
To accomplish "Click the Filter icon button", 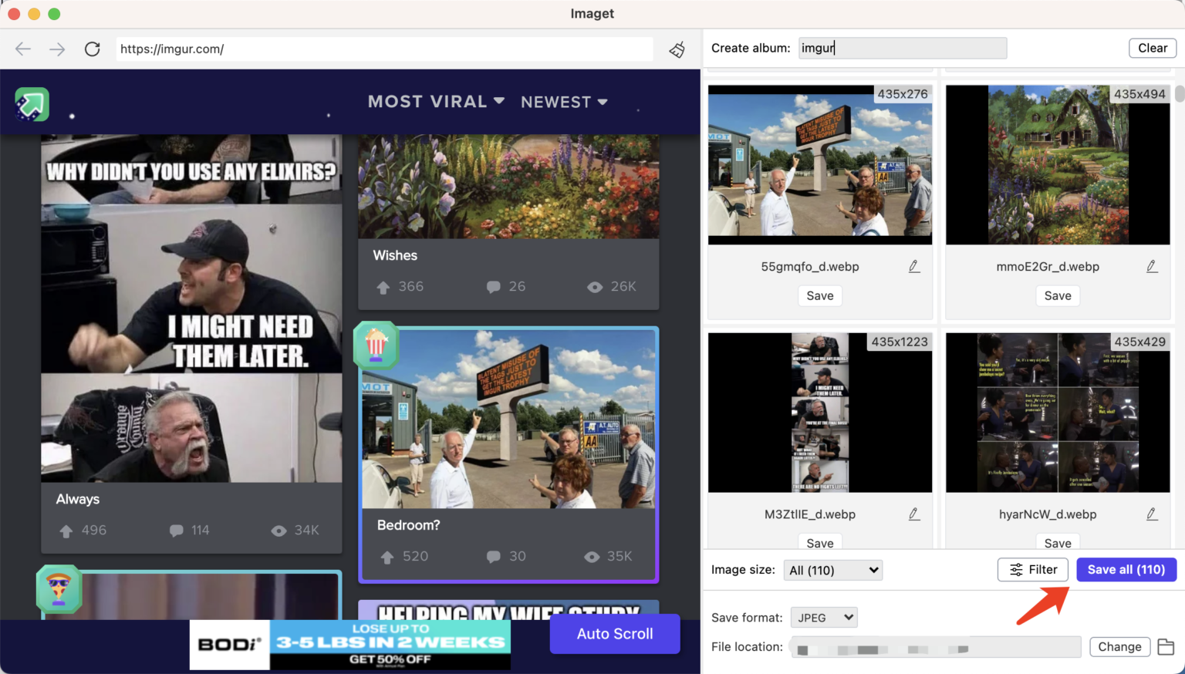I will pyautogui.click(x=1033, y=569).
